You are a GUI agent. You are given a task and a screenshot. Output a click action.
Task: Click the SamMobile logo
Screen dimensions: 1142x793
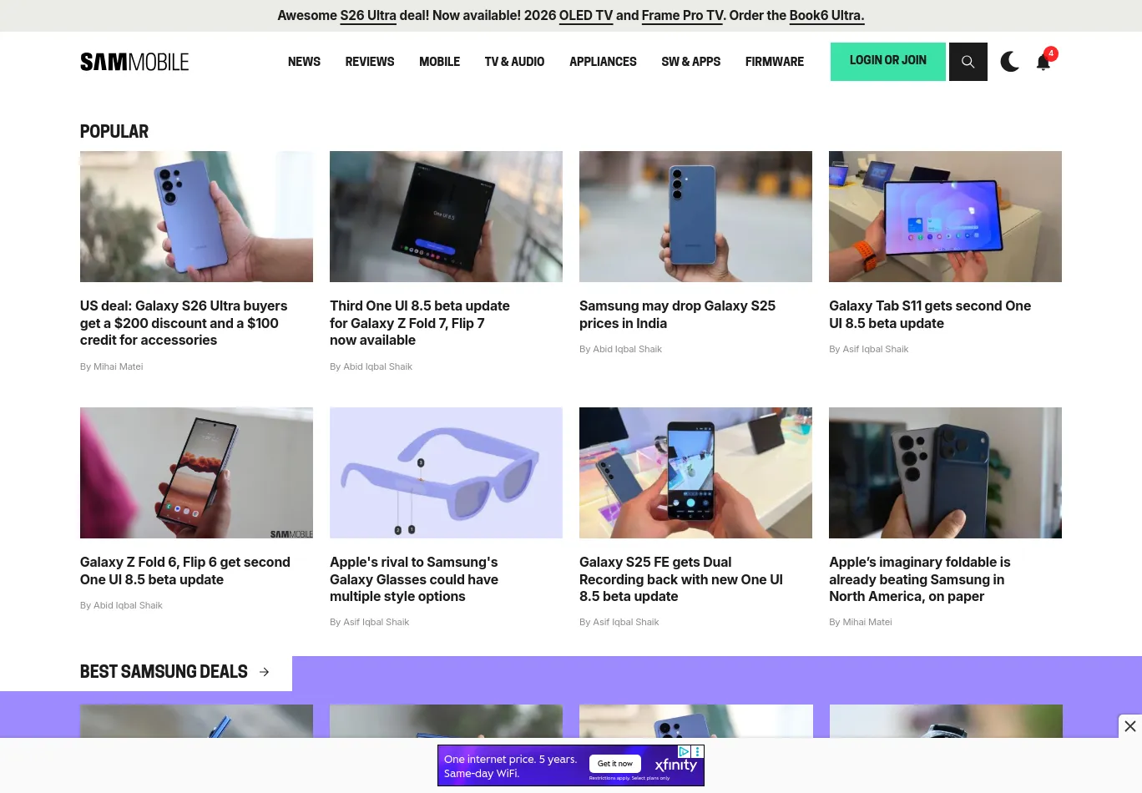click(x=134, y=62)
